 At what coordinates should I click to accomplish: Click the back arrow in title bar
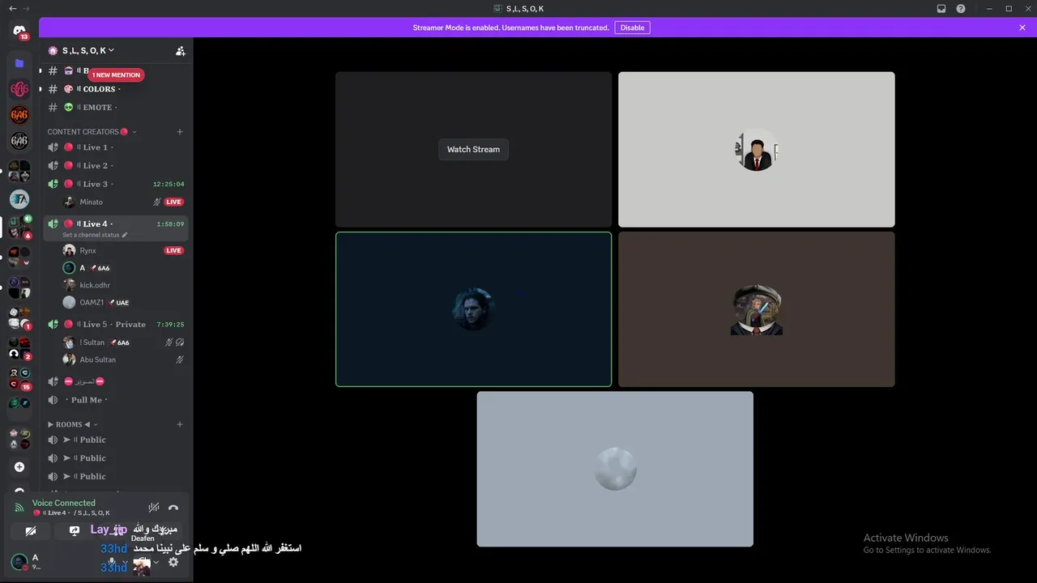point(12,8)
